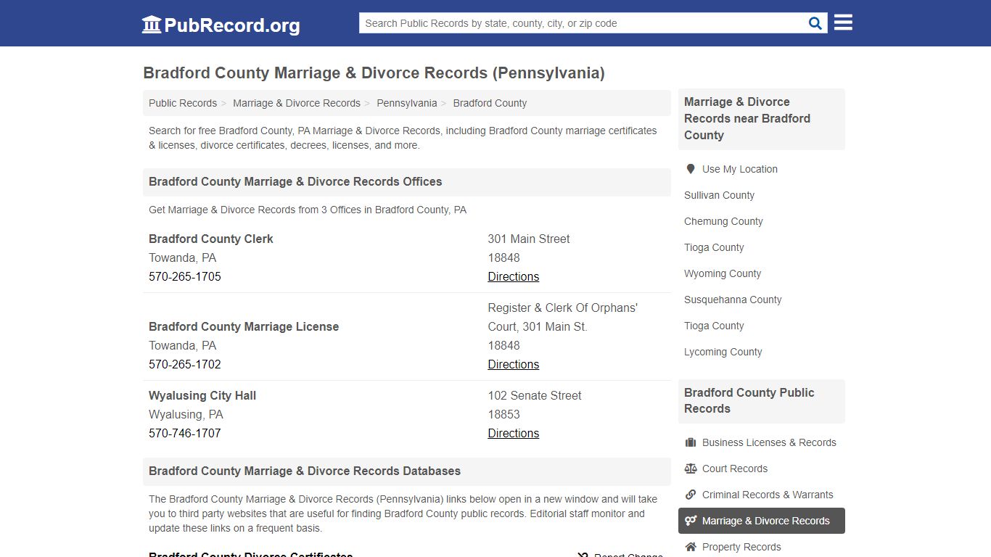Image resolution: width=991 pixels, height=557 pixels.
Task: Open Business Licenses & Records
Action: pyautogui.click(x=769, y=442)
